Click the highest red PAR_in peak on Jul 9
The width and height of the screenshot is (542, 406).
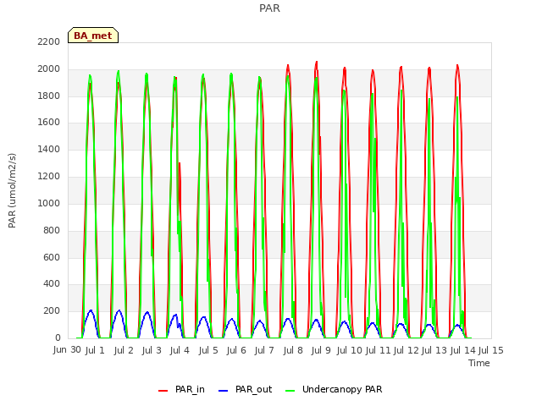316,63
